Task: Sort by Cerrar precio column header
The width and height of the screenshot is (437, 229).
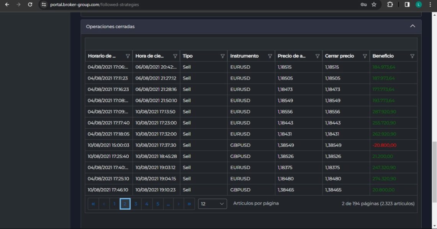Action: tap(339, 56)
